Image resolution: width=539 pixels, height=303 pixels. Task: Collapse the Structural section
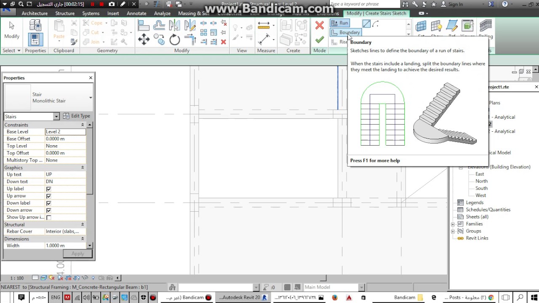pos(83,225)
